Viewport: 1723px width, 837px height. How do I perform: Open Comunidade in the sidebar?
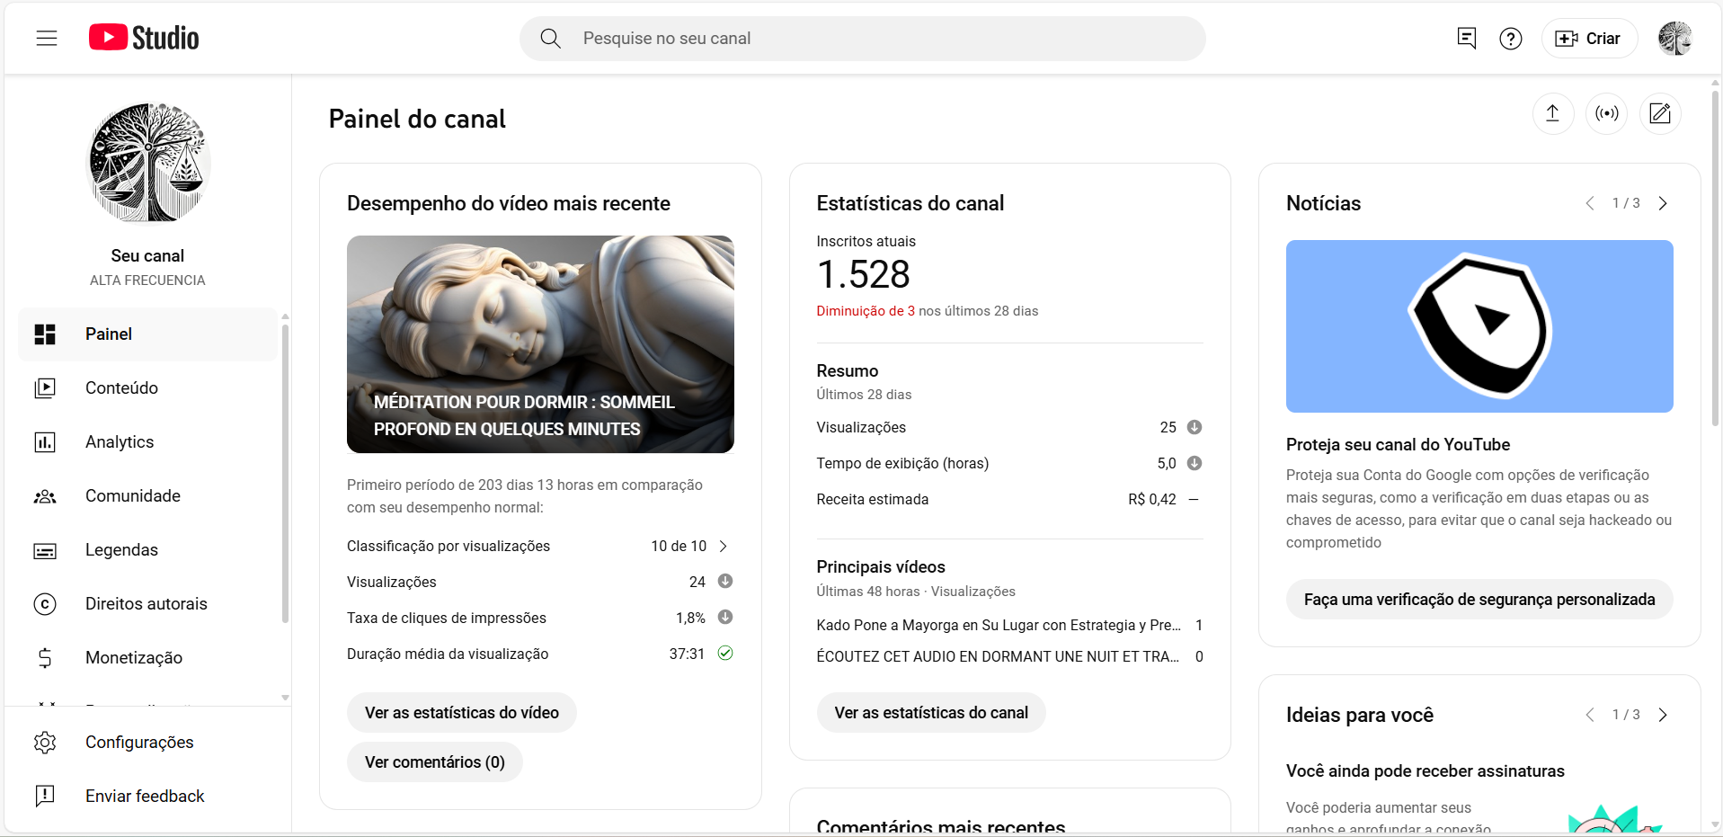[148, 496]
